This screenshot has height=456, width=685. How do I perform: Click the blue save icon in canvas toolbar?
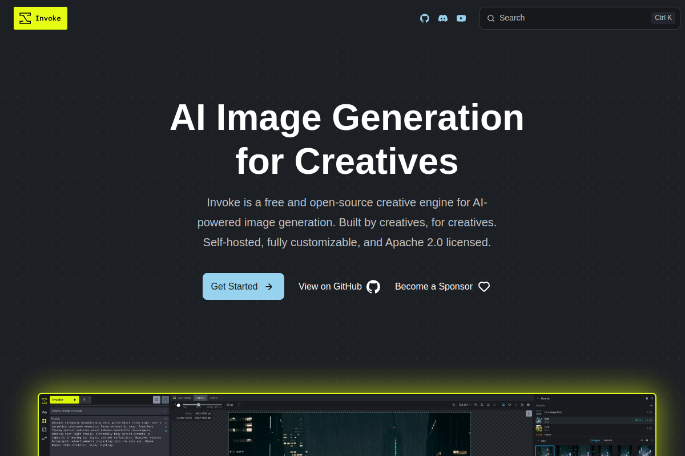[503, 405]
